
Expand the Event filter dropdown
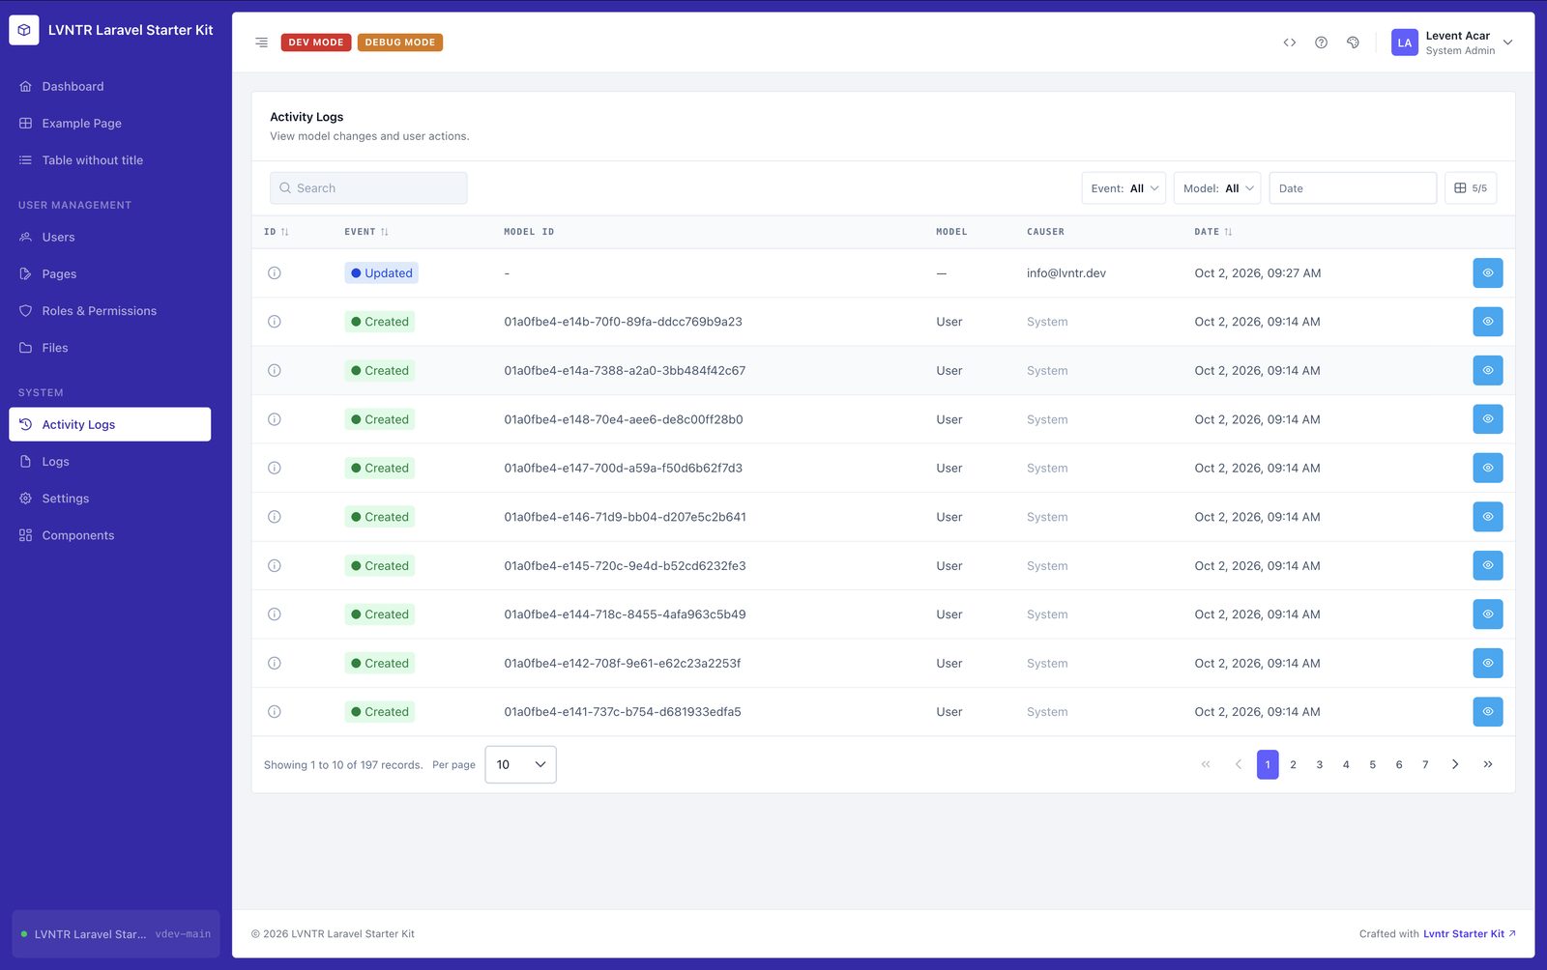(x=1124, y=188)
